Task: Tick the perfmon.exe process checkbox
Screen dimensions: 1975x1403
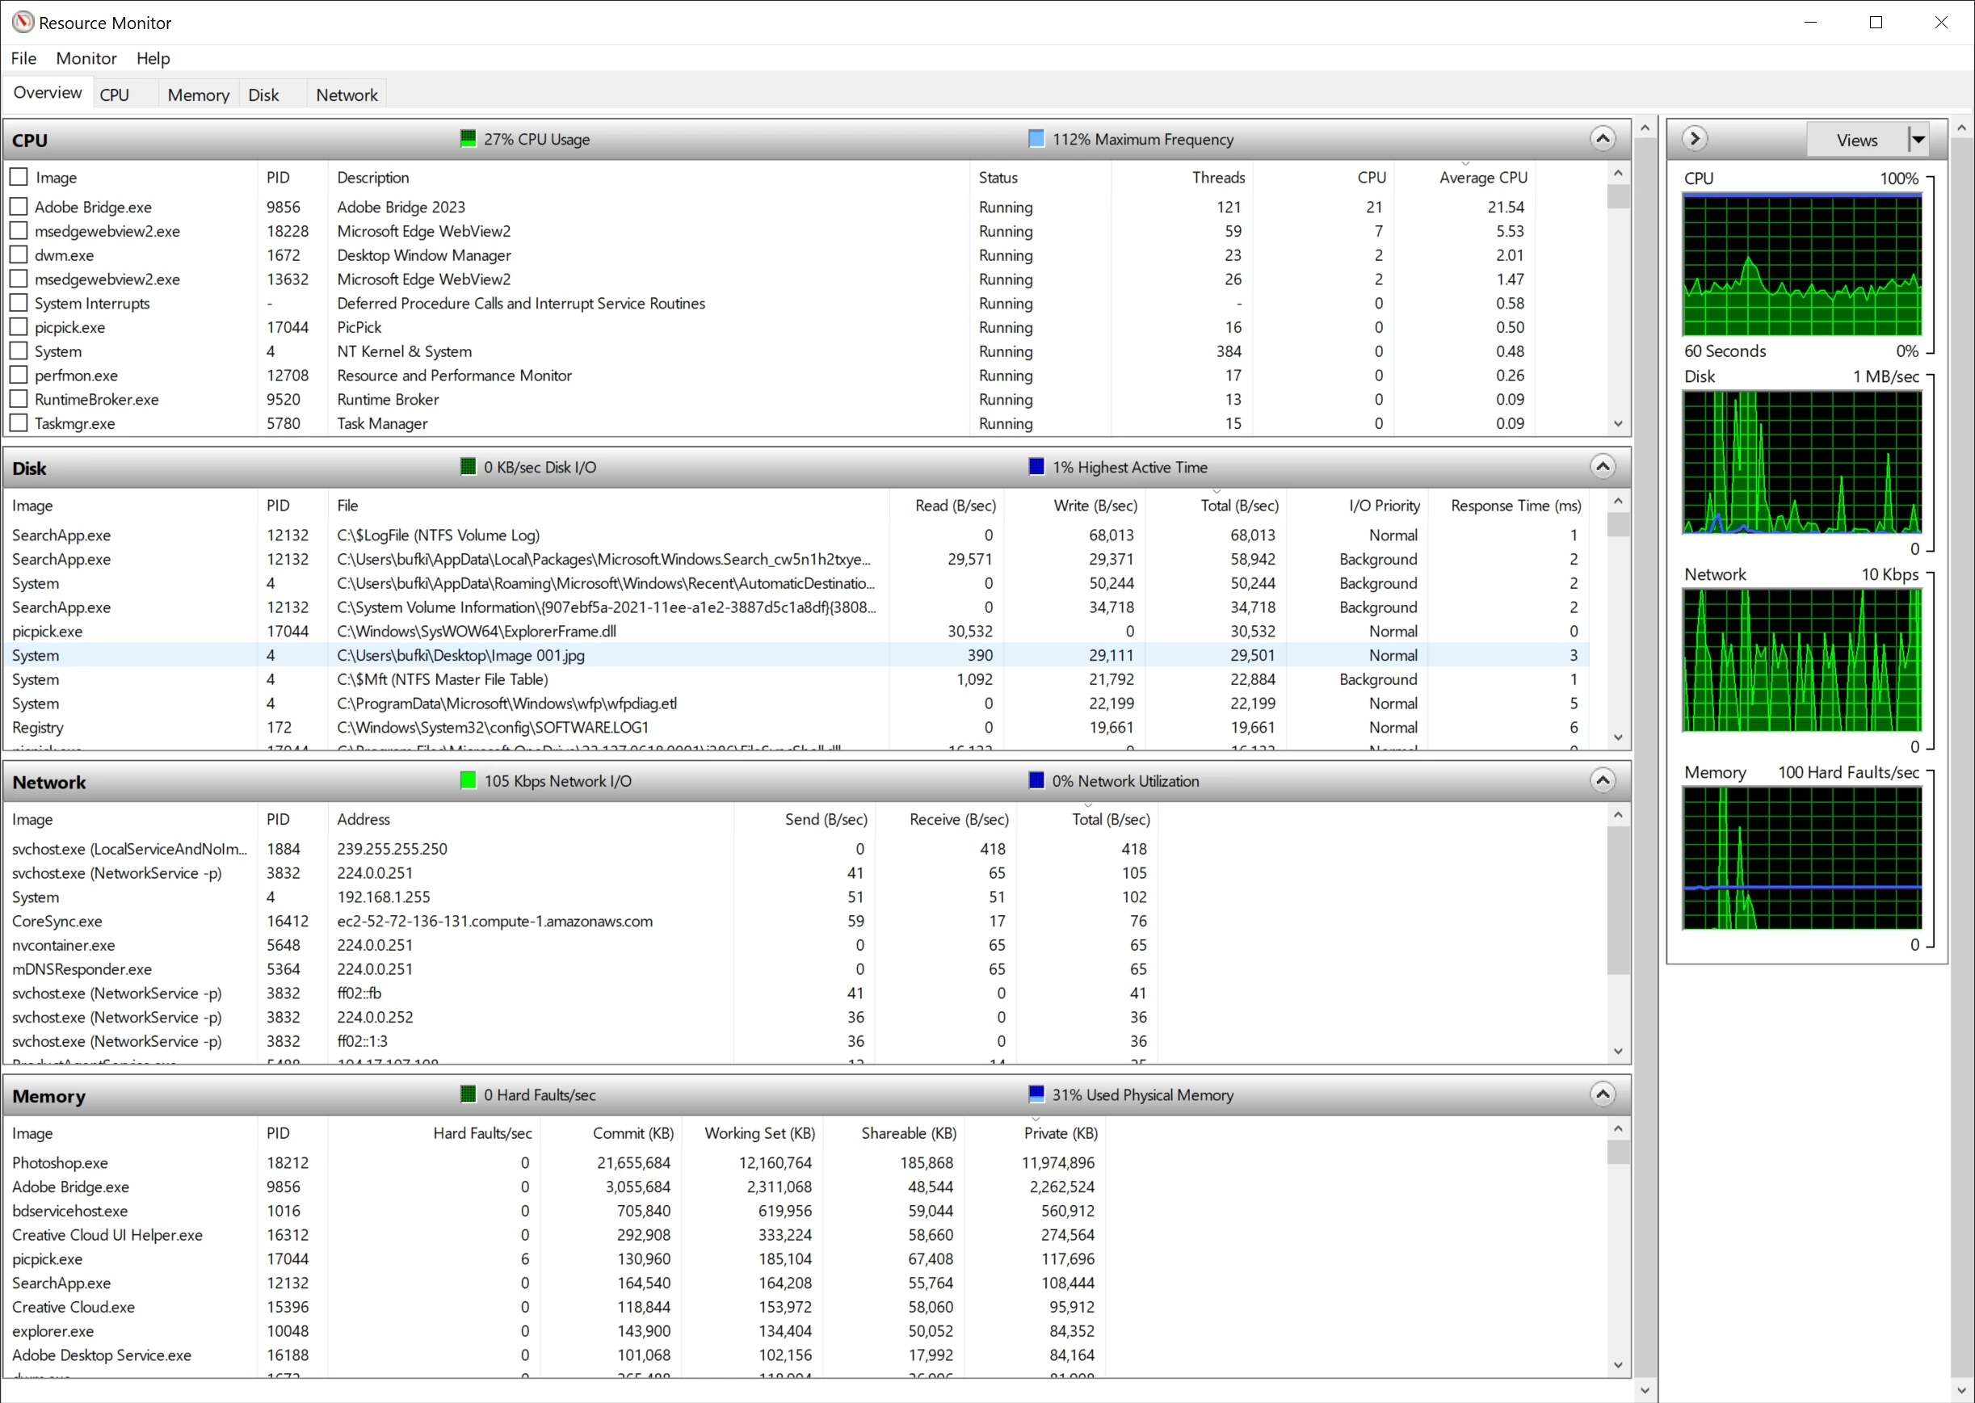Action: [19, 375]
